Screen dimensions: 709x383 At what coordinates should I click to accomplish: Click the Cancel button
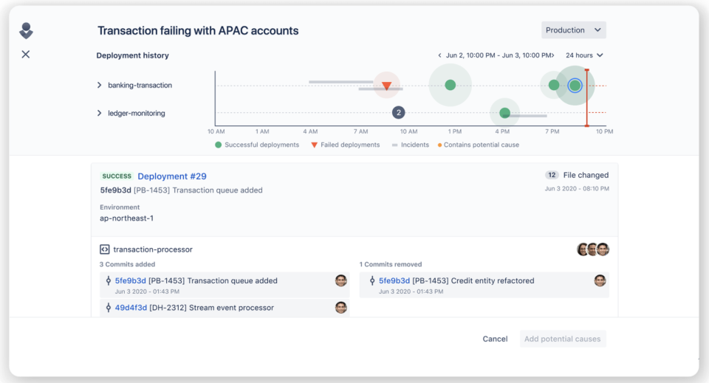[x=495, y=339]
